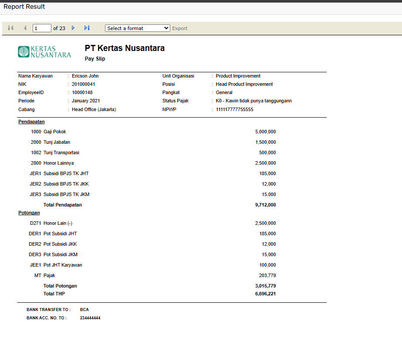402x352 pixels.
Task: Select the Pendapatan section heading
Action: point(31,122)
